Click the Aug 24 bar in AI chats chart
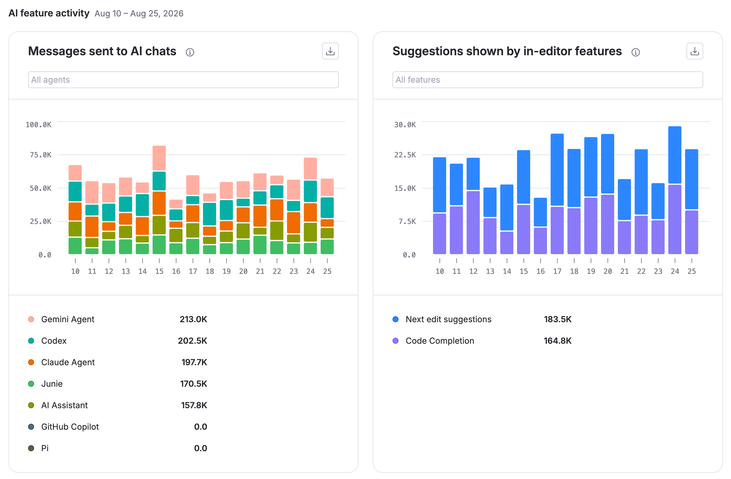Image resolution: width=731 pixels, height=479 pixels. click(x=310, y=206)
